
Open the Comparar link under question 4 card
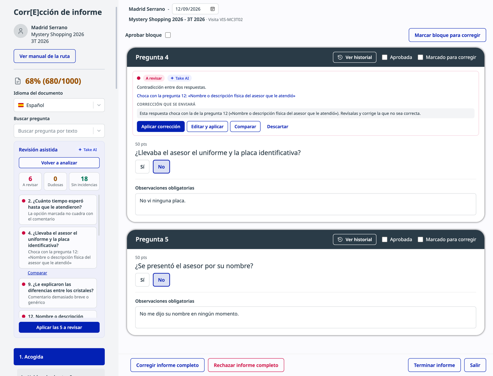point(37,273)
